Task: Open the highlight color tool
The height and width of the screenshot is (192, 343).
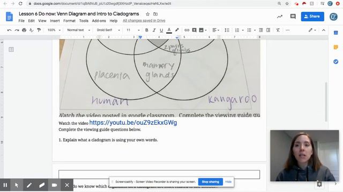Action: pyautogui.click(x=177, y=30)
